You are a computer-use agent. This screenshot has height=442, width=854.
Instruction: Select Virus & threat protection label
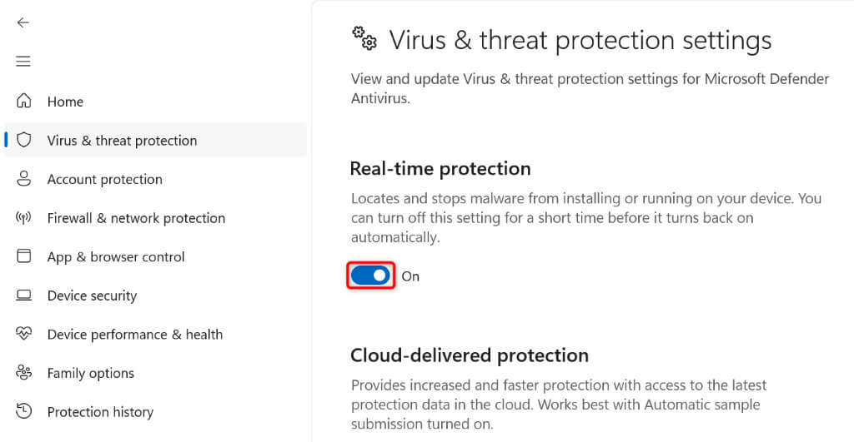pyautogui.click(x=122, y=141)
